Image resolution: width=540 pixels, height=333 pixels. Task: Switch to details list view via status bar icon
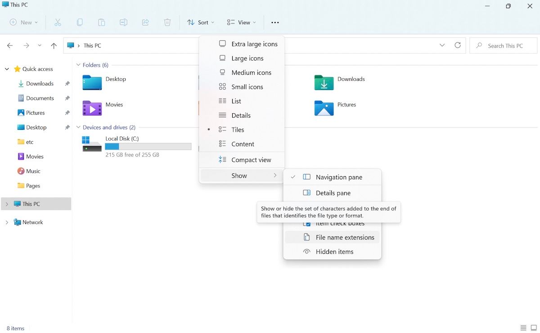pos(523,328)
